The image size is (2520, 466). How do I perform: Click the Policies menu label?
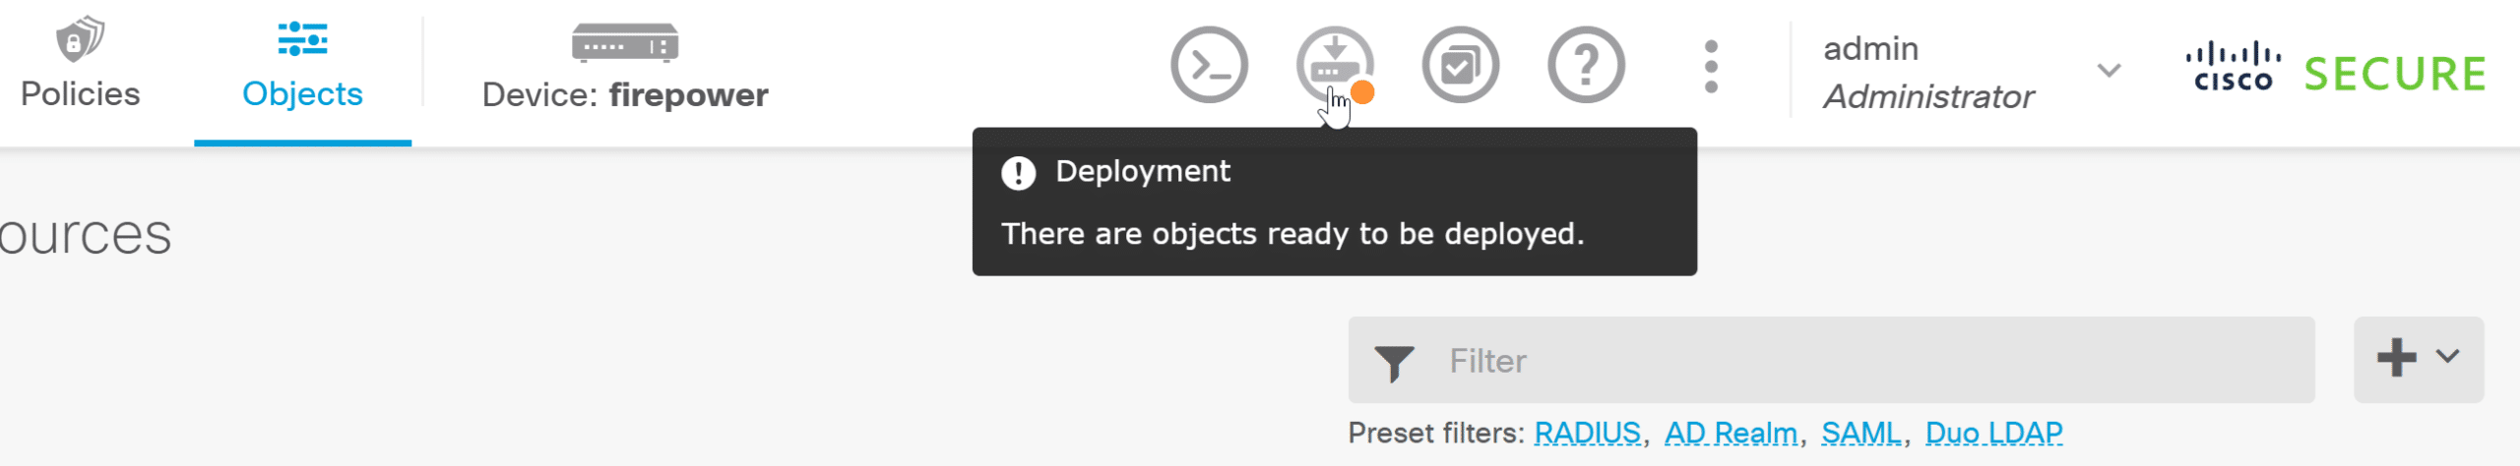coord(80,94)
